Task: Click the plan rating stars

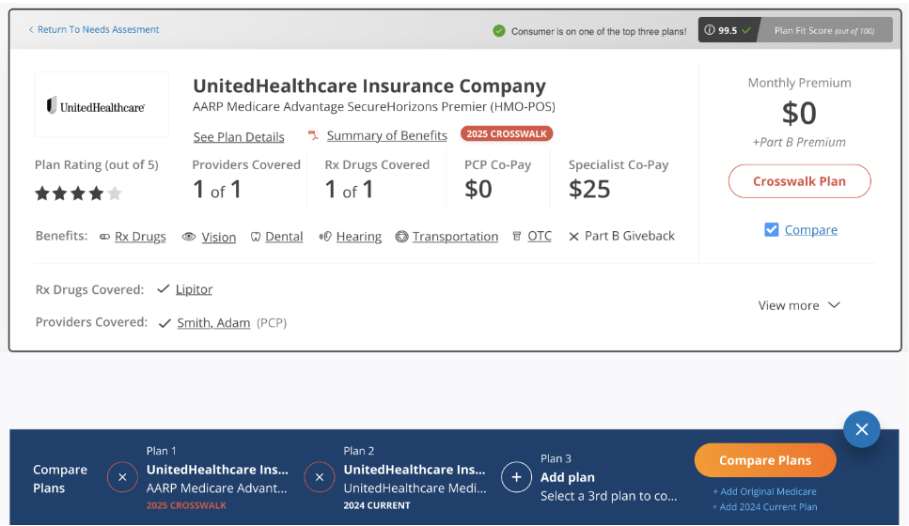Action: tap(78, 193)
